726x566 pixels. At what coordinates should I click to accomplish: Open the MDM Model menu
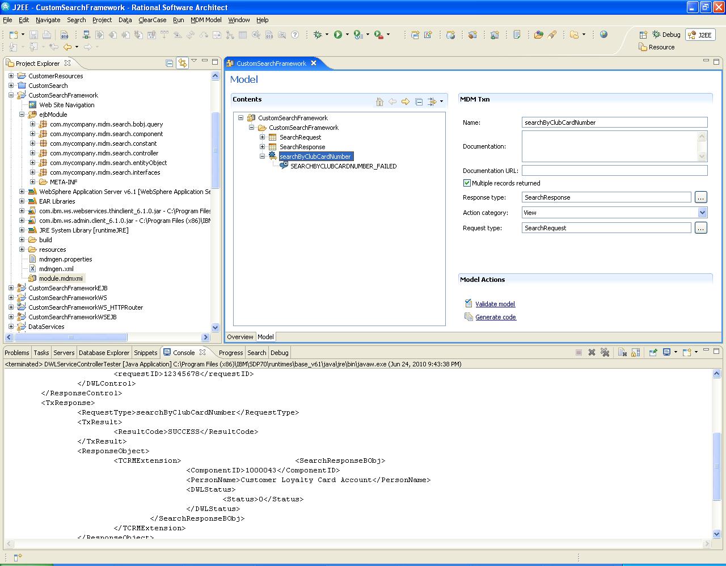207,19
